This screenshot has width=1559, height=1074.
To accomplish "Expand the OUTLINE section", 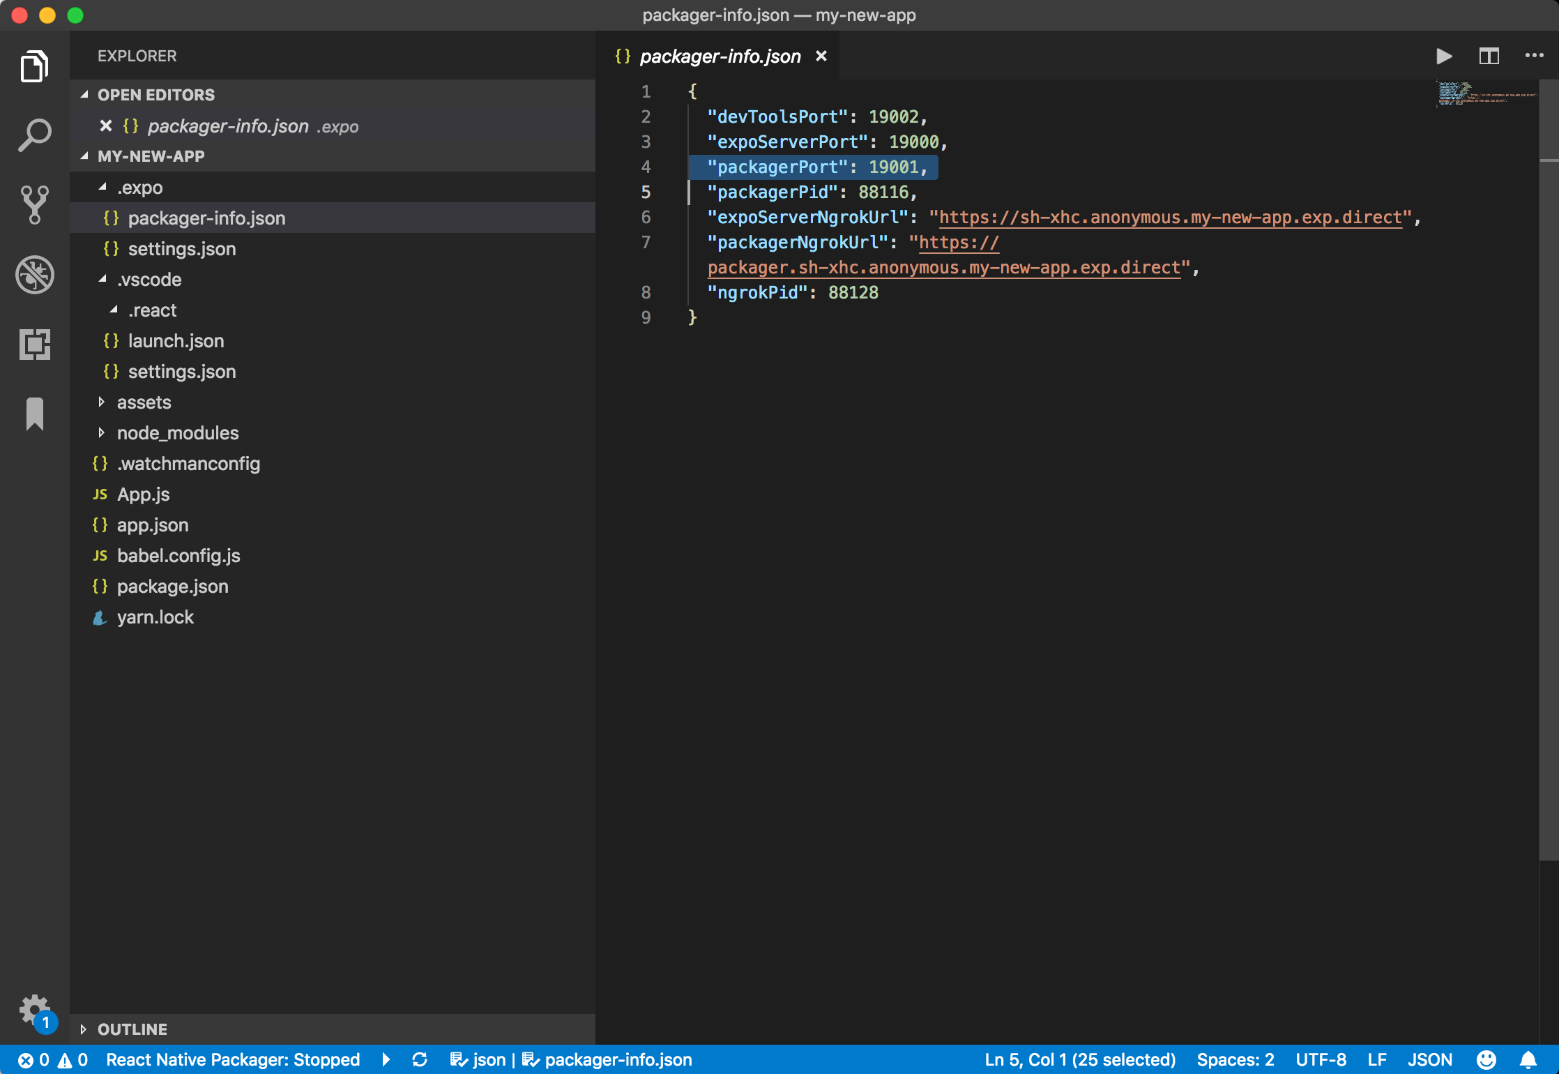I will (x=82, y=1028).
